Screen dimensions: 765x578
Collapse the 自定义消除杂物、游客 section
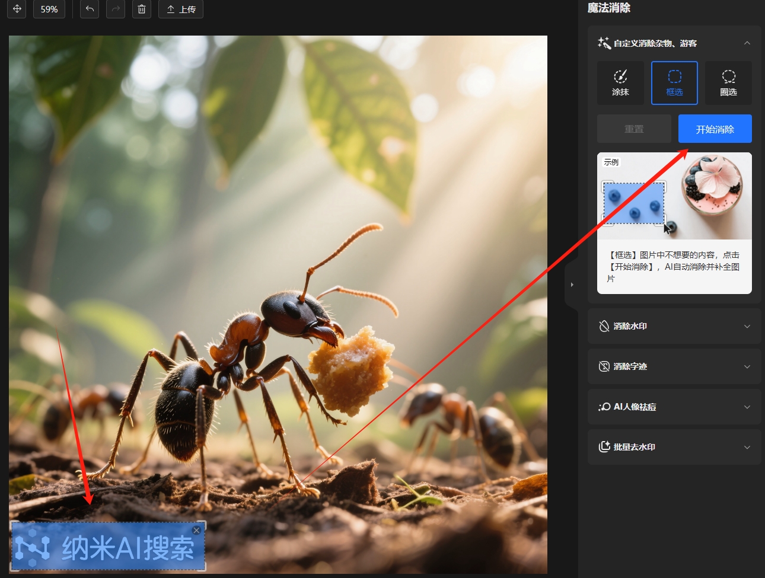747,43
